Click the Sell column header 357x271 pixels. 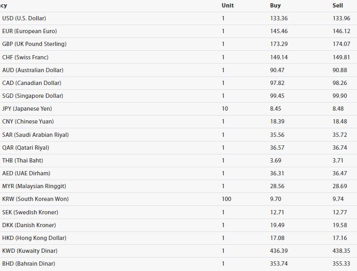pos(338,5)
